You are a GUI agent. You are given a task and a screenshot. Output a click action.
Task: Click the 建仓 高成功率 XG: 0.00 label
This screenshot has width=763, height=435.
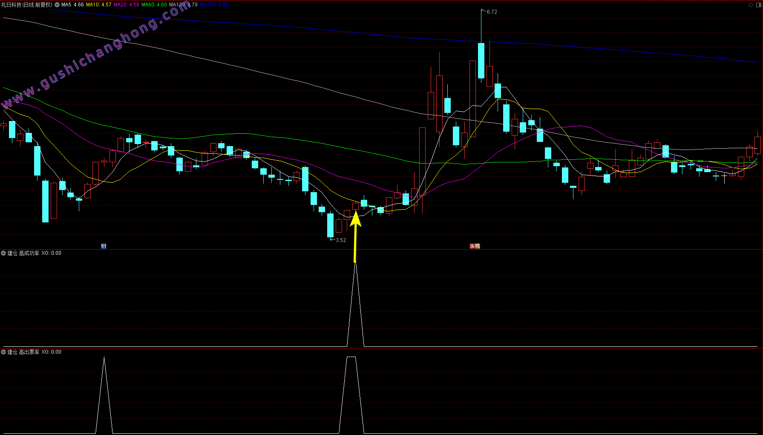(x=35, y=253)
